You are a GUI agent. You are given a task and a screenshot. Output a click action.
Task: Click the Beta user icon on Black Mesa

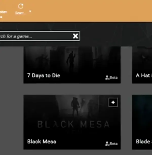[x=107, y=144]
